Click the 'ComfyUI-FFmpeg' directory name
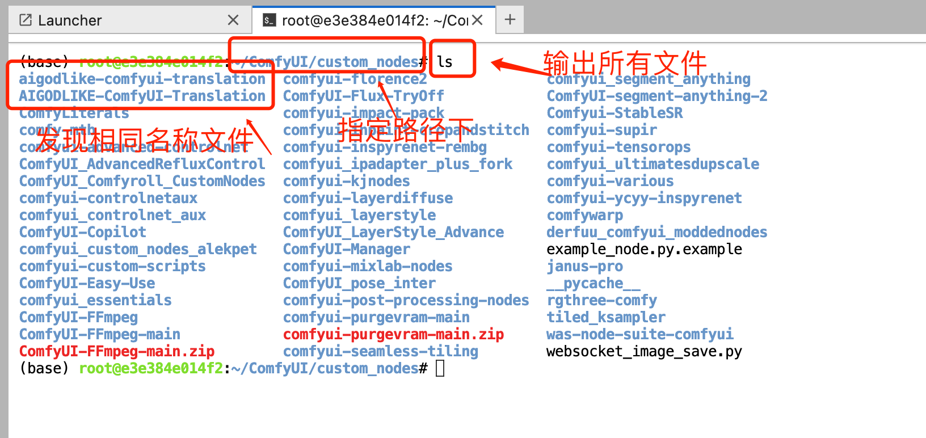 78,317
